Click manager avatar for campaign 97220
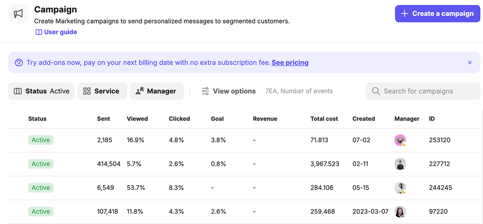Screen dimensions: 483x224 pos(400,212)
